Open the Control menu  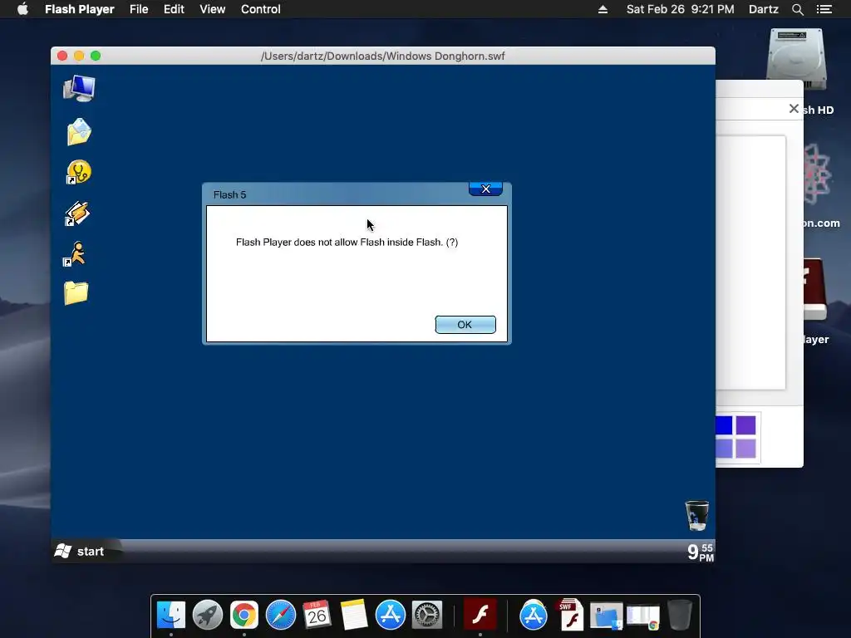pyautogui.click(x=260, y=9)
